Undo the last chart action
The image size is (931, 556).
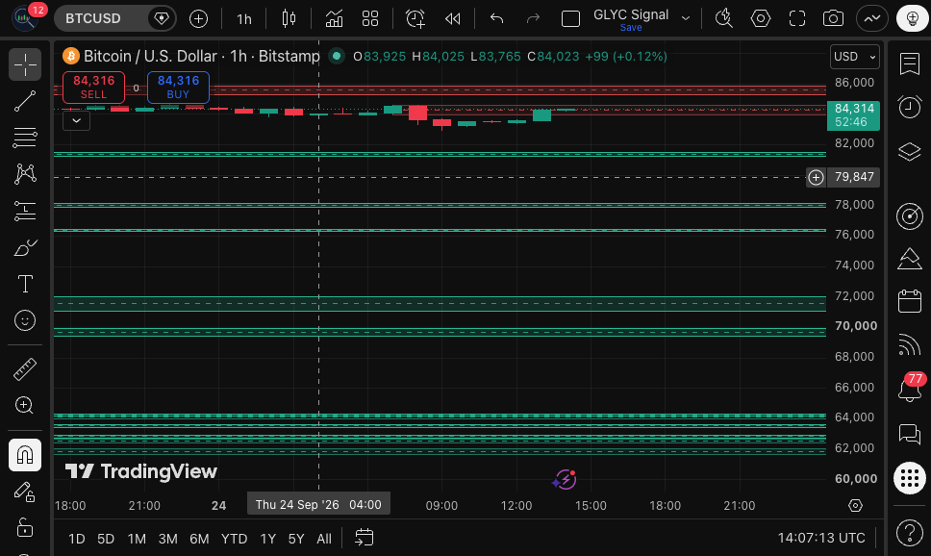497,19
